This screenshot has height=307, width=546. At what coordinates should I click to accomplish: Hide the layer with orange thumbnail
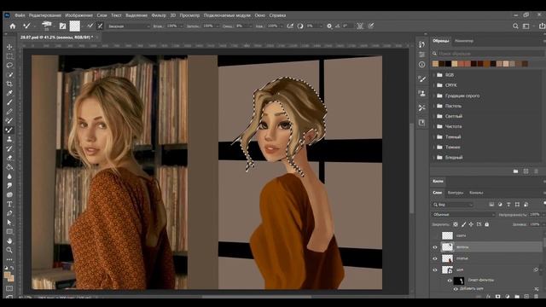point(435,258)
